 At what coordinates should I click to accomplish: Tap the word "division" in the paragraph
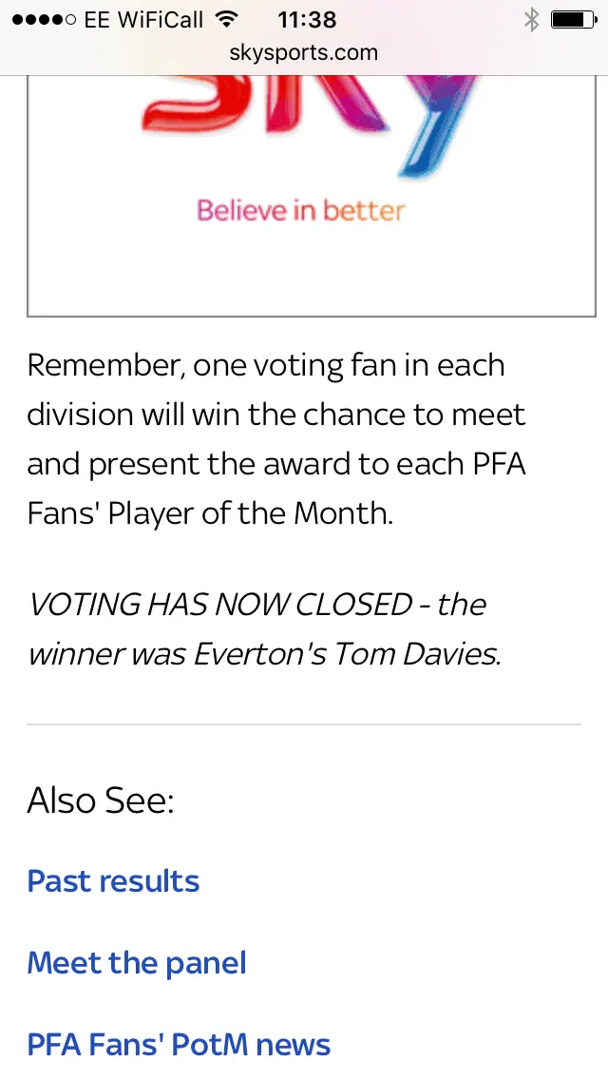pos(81,415)
